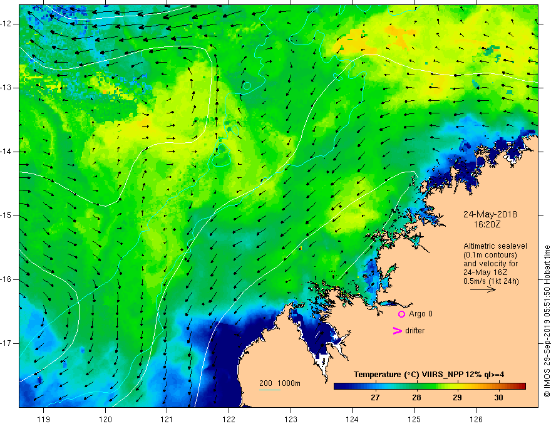The width and height of the screenshot is (551, 426).
Task: Click the 'and velocity for' text
Action: [x=490, y=264]
